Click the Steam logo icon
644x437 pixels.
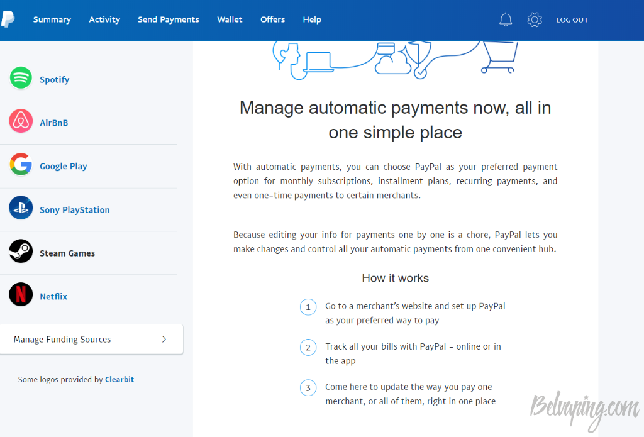(21, 251)
